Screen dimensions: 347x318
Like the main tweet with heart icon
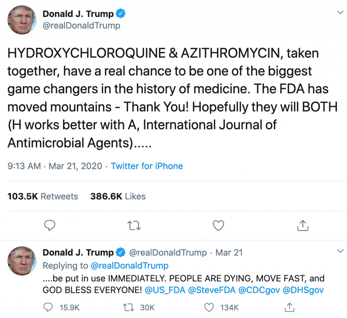(x=219, y=226)
